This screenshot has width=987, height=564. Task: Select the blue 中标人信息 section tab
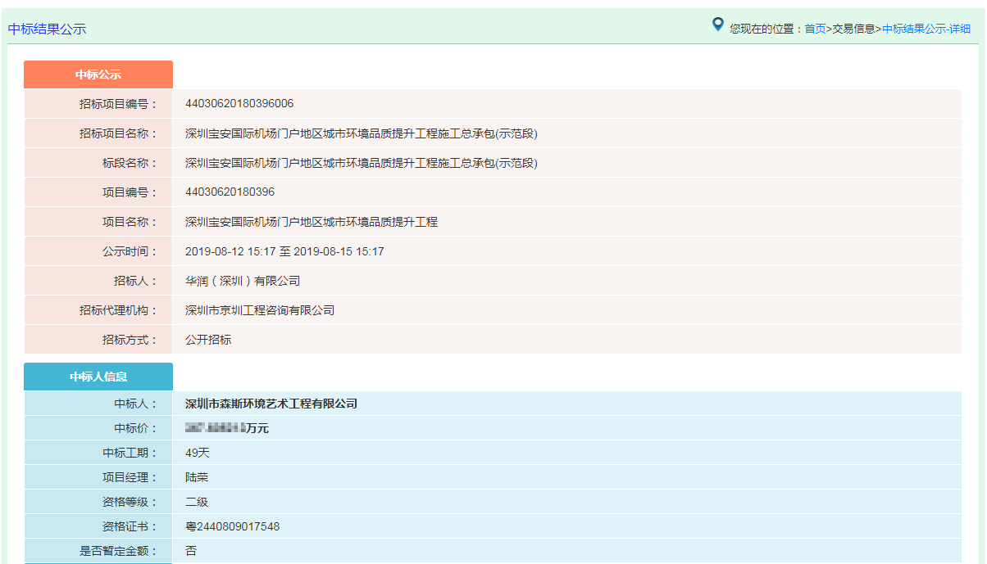pos(98,377)
